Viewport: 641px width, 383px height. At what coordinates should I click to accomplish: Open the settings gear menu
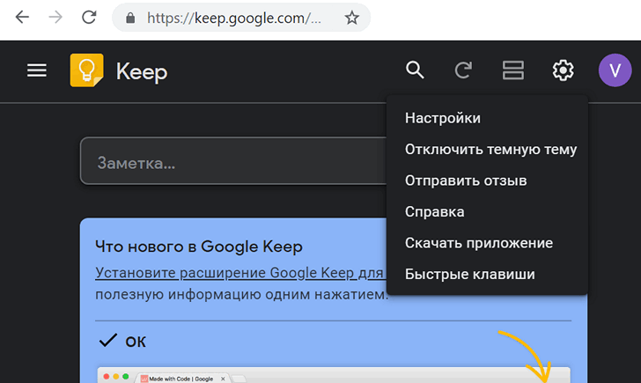click(x=563, y=70)
